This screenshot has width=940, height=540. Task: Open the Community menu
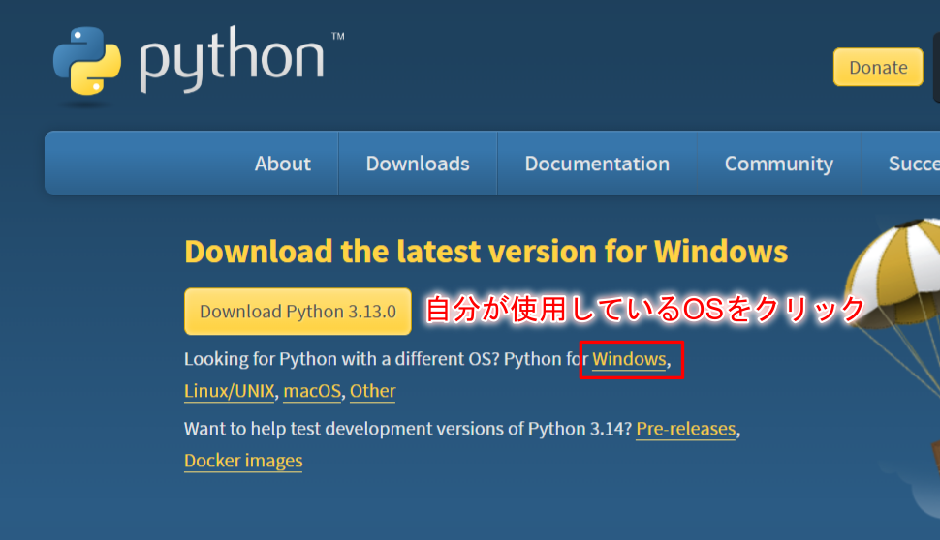pyautogui.click(x=779, y=164)
